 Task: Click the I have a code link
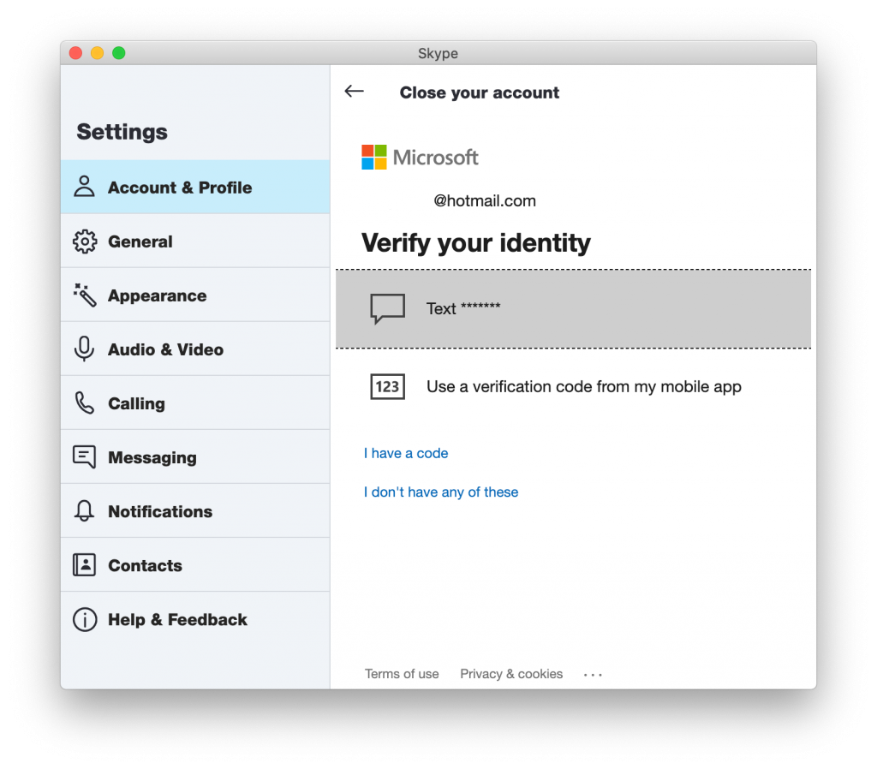[406, 453]
